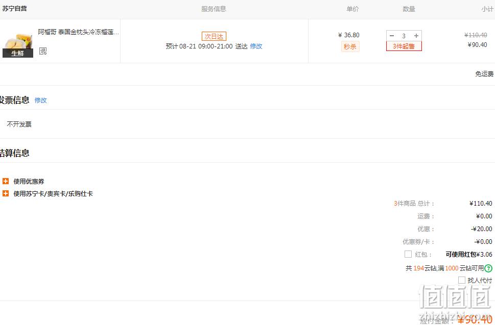Tick the 红包 checkbox
Screen dimensions: 495x325
[x=408, y=254]
